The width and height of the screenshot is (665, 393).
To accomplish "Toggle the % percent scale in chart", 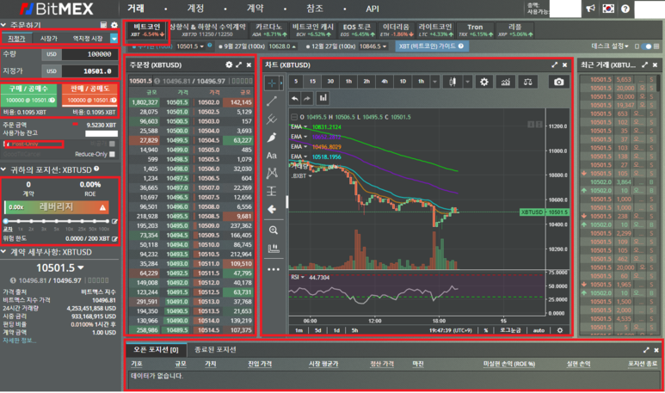I will pyautogui.click(x=485, y=330).
